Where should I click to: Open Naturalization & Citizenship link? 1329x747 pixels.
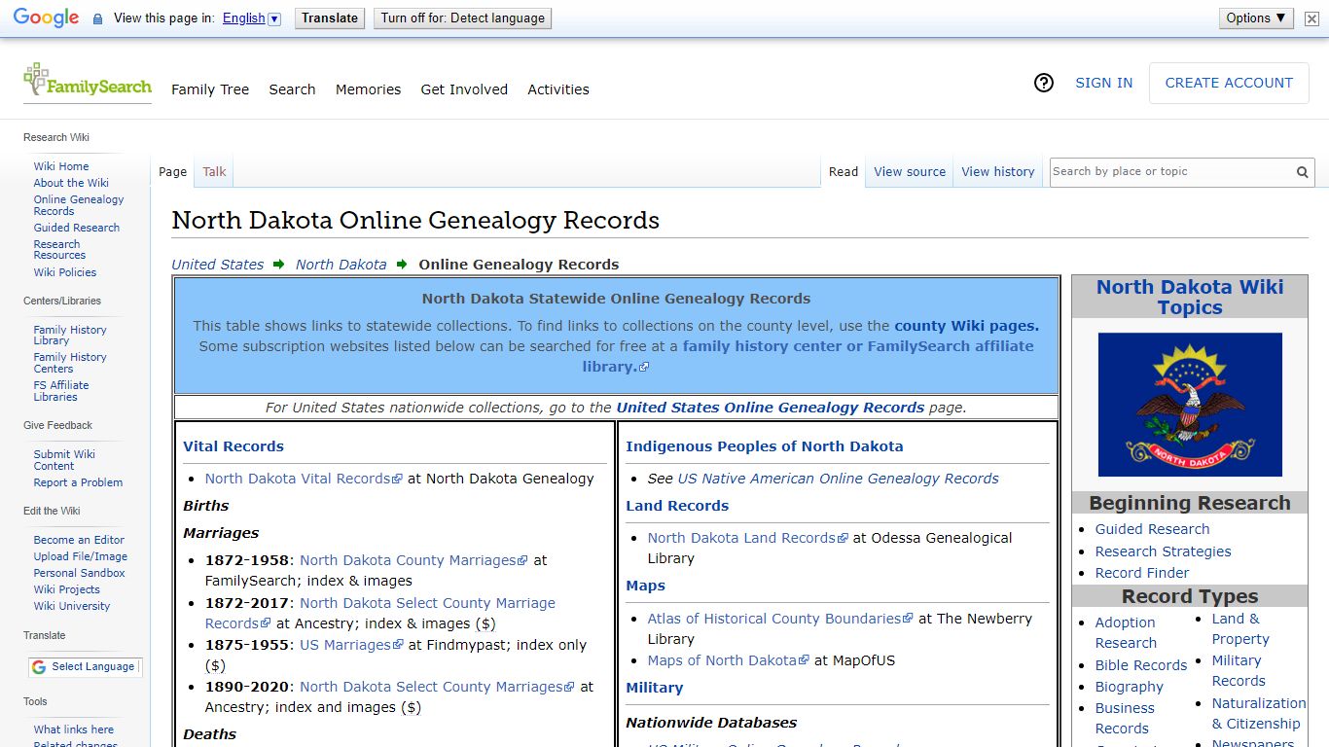coord(1258,713)
